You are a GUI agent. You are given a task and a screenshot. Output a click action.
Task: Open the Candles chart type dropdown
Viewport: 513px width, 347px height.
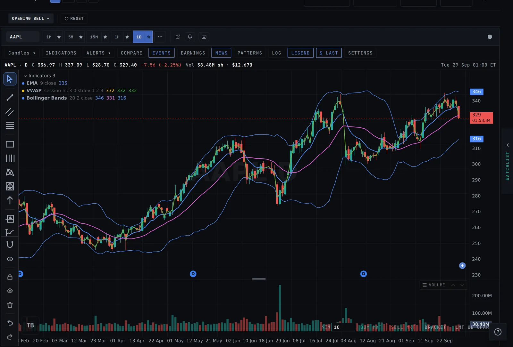click(x=22, y=53)
